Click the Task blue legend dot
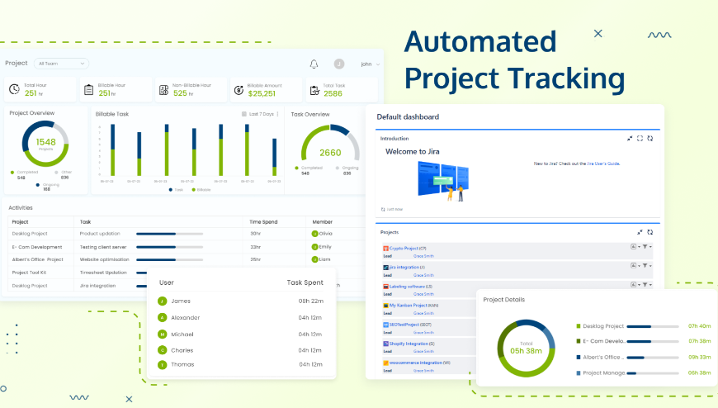 click(170, 190)
